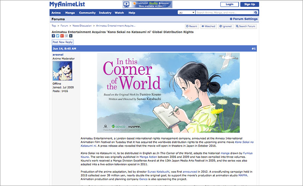This screenshot has height=186, width=303.
Task: Open In this Corner of the World poster
Action: 168,93
